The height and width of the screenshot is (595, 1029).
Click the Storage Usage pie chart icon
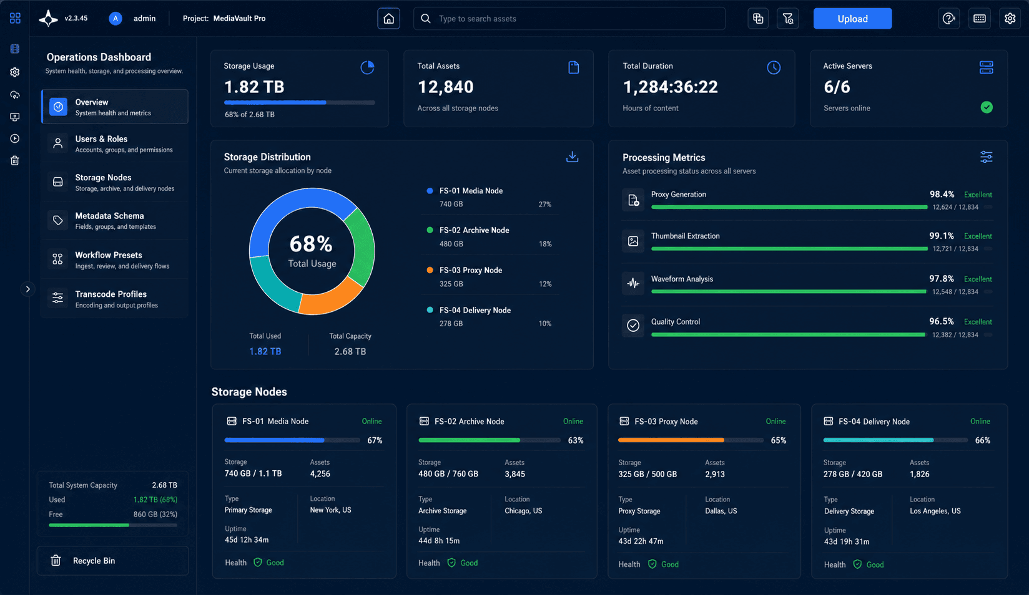tap(368, 67)
